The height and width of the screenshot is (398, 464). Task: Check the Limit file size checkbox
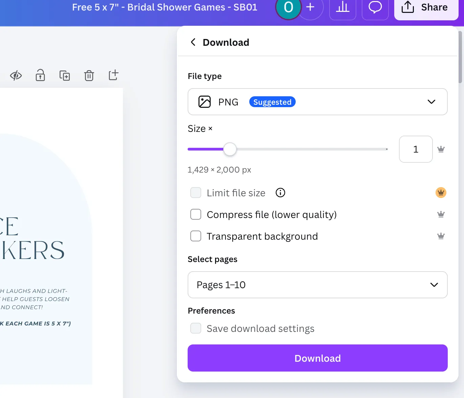tap(196, 193)
